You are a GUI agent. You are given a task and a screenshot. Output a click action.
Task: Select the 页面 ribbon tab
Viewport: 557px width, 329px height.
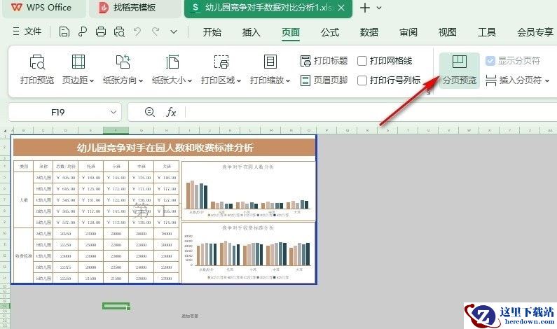[291, 32]
